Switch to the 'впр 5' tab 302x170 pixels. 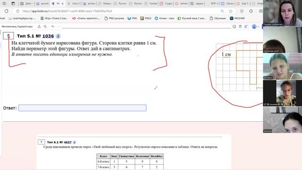pos(243,3)
